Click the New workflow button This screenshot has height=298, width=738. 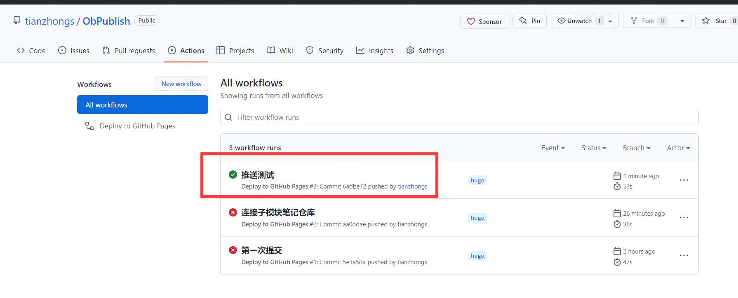[181, 84]
